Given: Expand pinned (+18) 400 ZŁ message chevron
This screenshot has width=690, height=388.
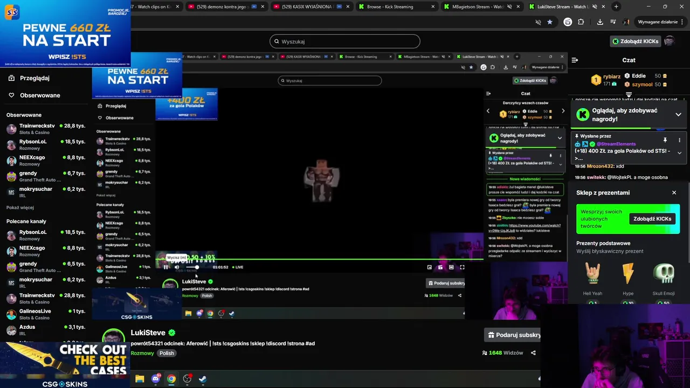Looking at the screenshot, I should tap(679, 153).
